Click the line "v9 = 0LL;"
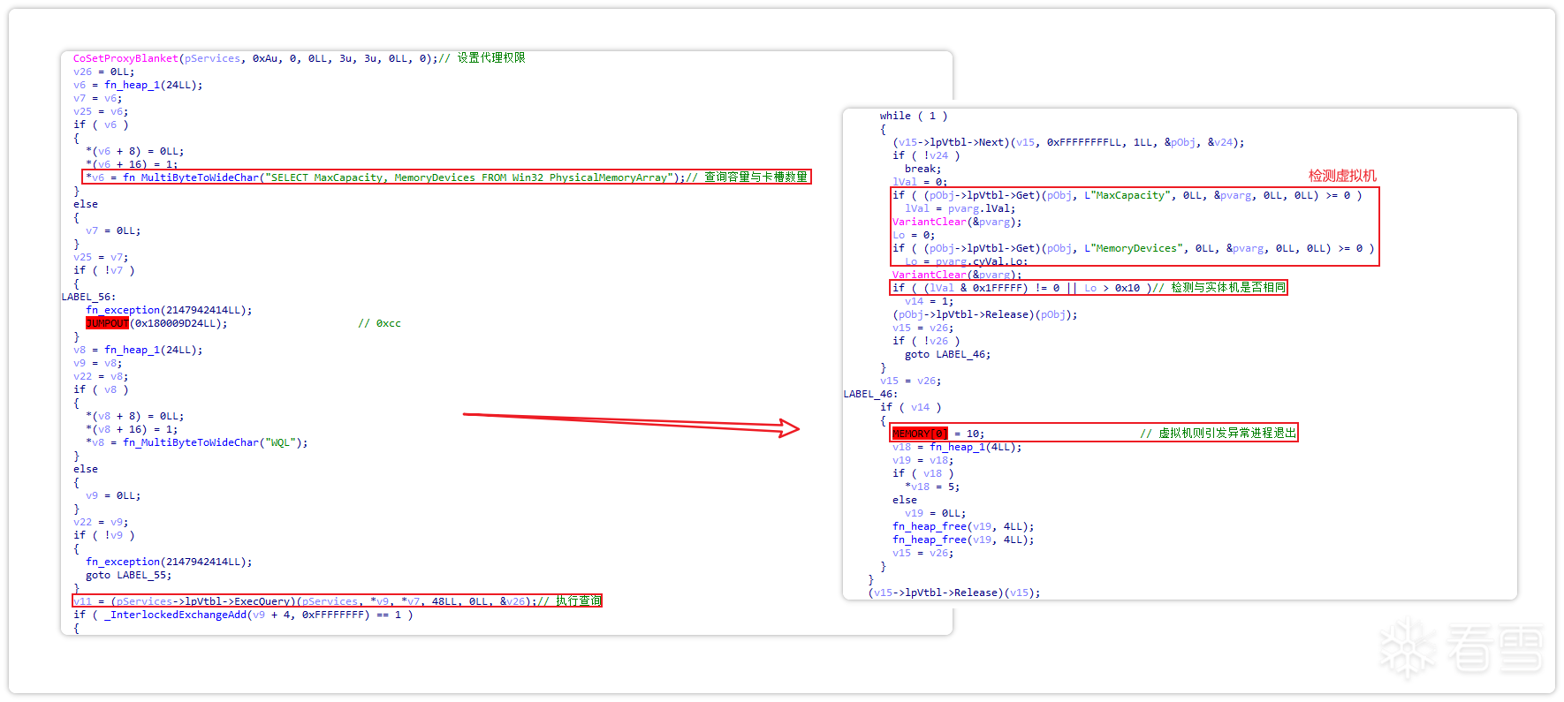This screenshot has width=1564, height=702. (113, 495)
